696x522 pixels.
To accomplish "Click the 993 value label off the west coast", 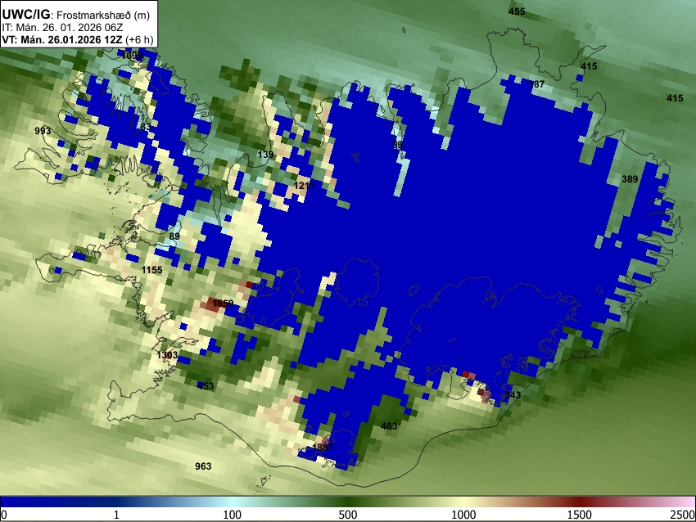I will tap(43, 130).
